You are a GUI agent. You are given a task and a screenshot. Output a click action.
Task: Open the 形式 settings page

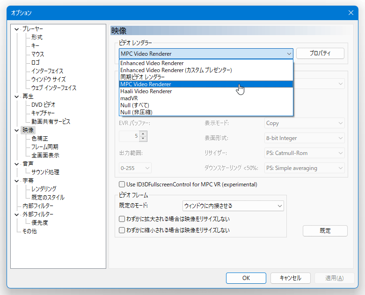(37, 37)
